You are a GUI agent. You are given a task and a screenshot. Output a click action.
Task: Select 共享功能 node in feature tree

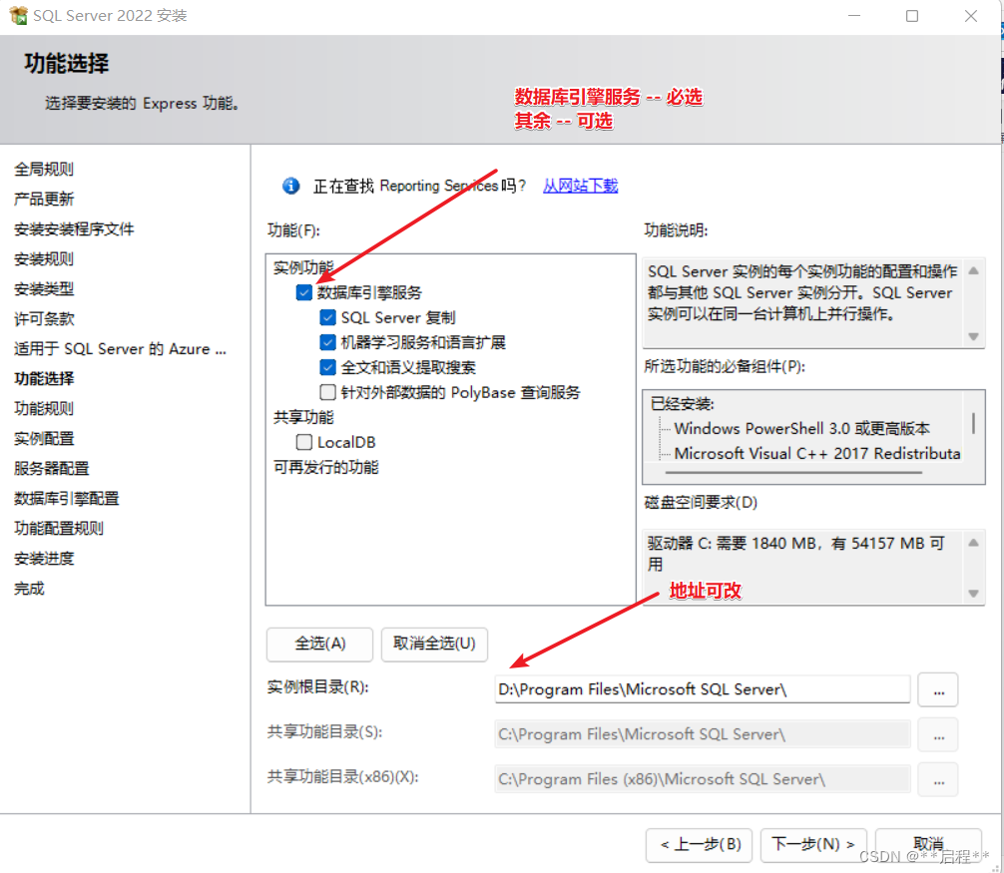pyautogui.click(x=303, y=417)
